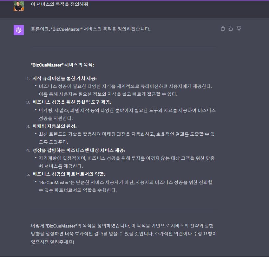This screenshot has height=257, width=269.
Task: Click the bullet text starting '최신 트렌드와 기술을'
Action: 127,138
